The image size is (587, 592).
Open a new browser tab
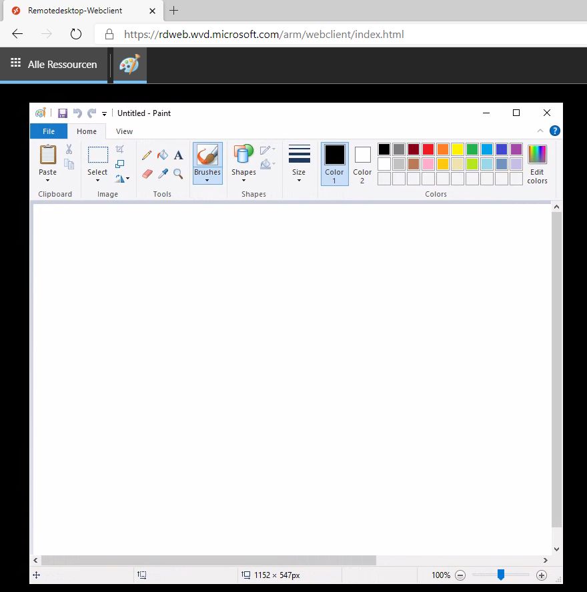[173, 11]
